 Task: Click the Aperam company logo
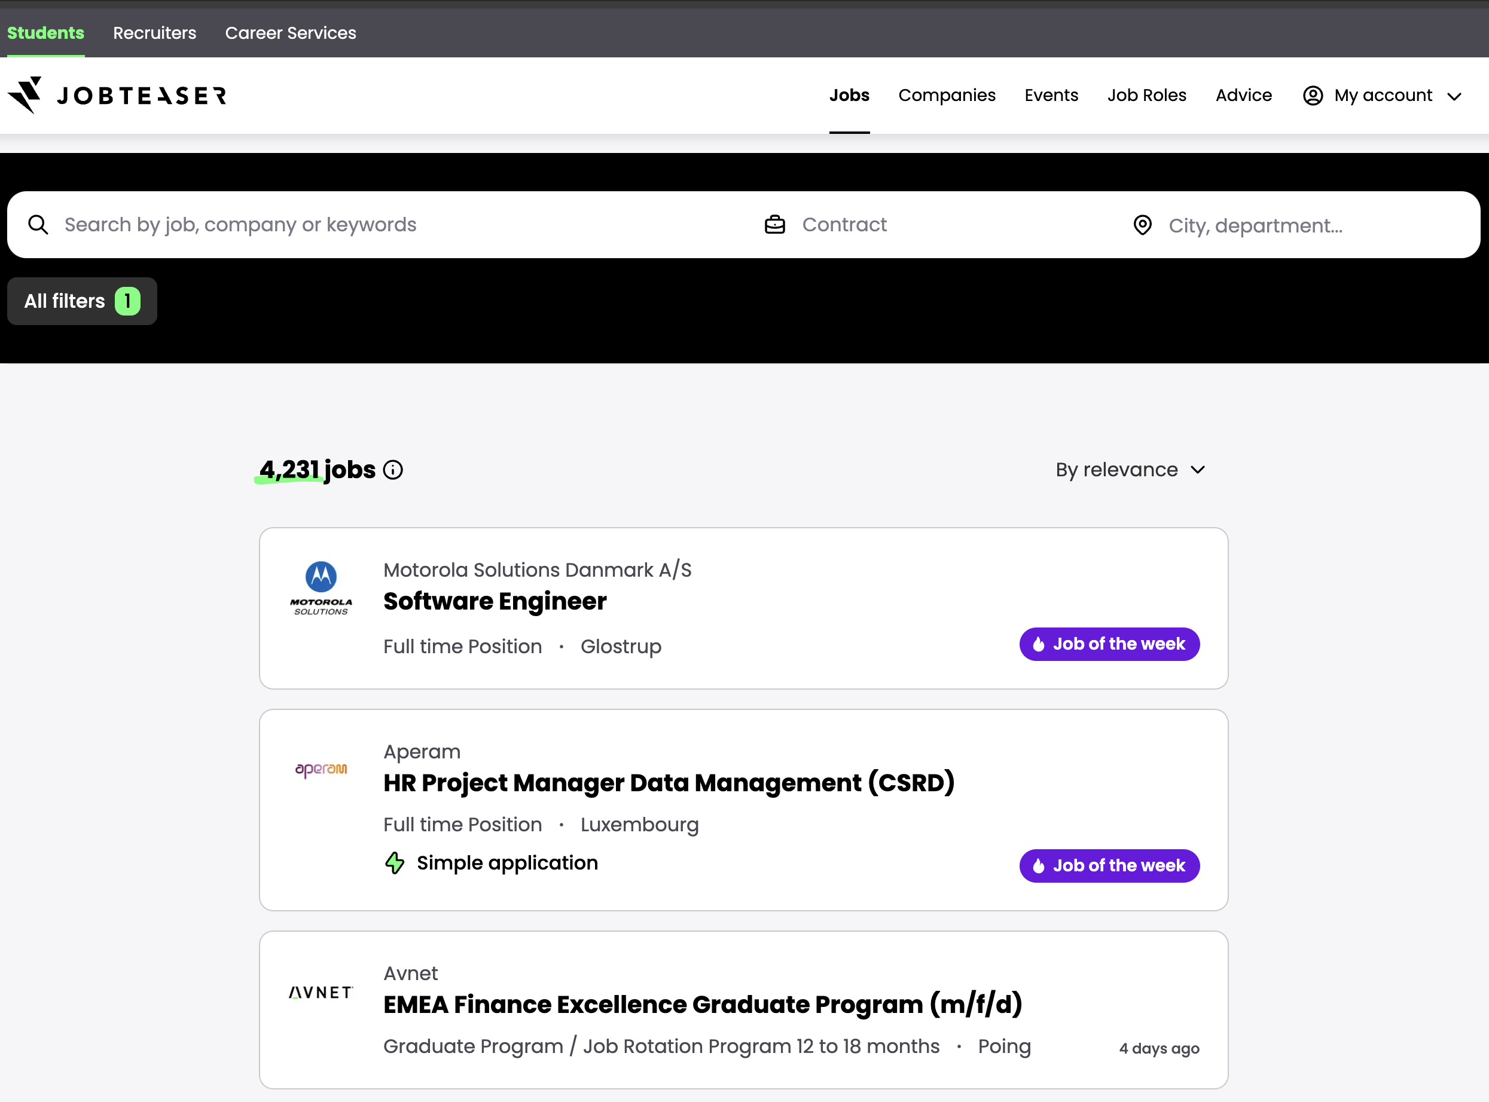click(x=321, y=769)
